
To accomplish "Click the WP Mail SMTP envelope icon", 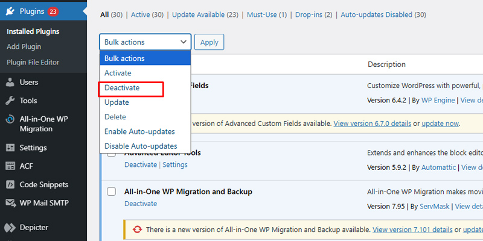I will (x=10, y=203).
